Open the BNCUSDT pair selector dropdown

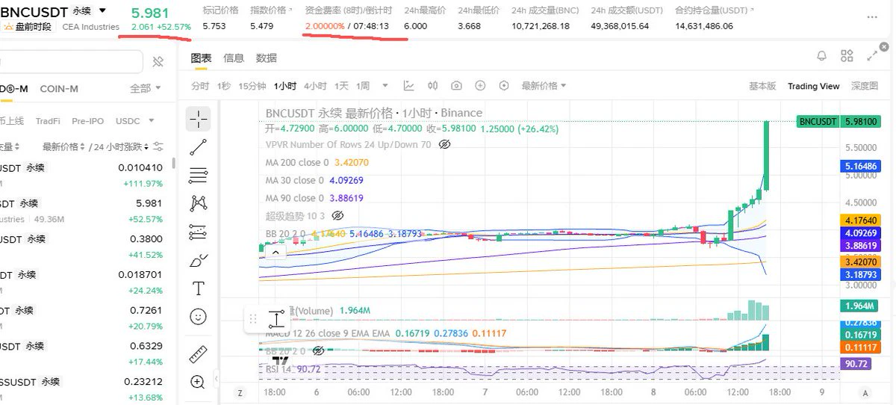pyautogui.click(x=103, y=11)
